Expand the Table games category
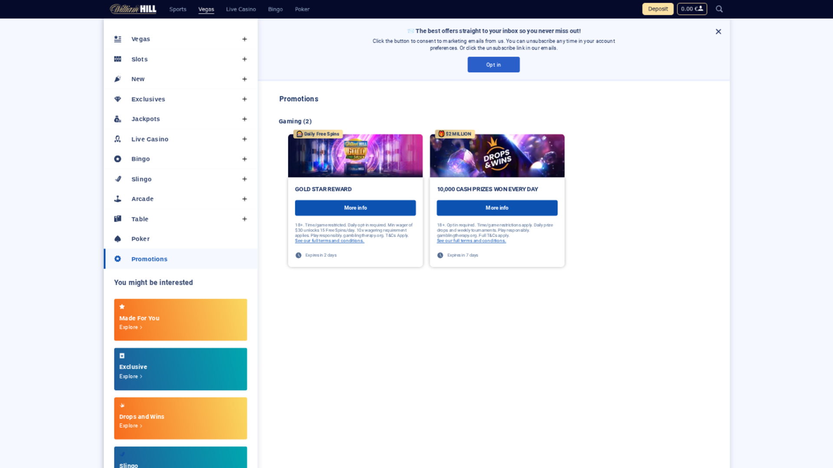The width and height of the screenshot is (833, 468). tap(245, 219)
